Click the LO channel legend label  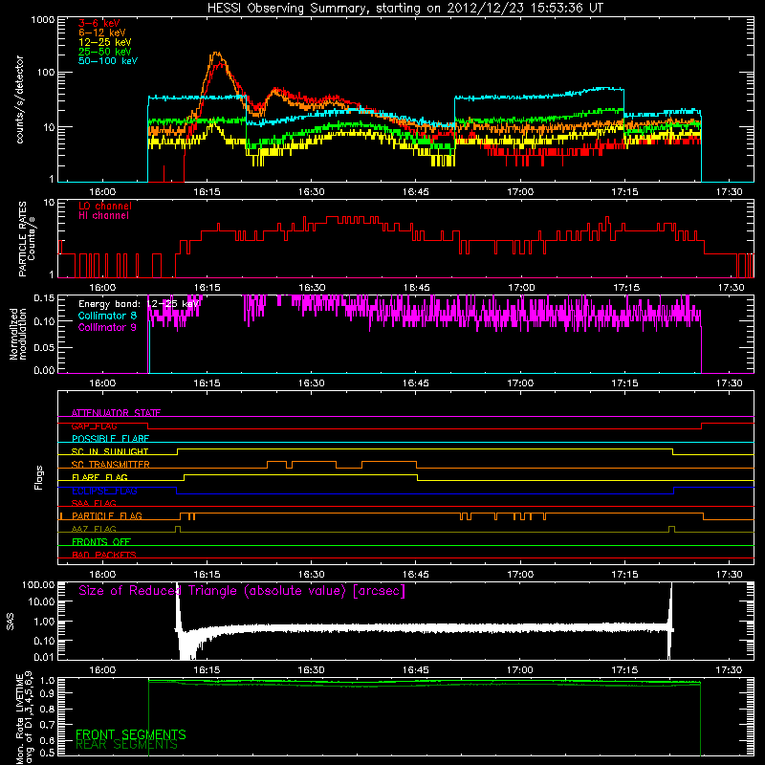(105, 206)
